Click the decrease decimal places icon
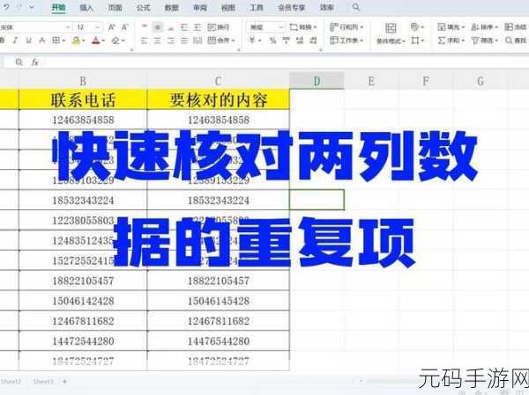529x395 pixels. [313, 40]
